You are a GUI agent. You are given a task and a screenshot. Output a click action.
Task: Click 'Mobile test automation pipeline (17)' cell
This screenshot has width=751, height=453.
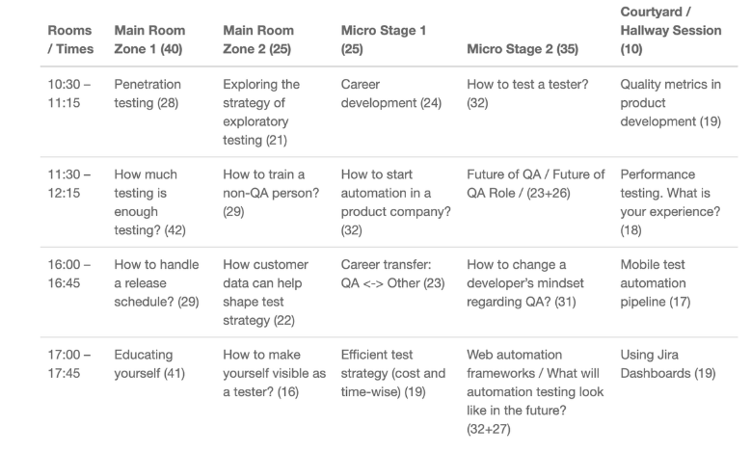[656, 283]
